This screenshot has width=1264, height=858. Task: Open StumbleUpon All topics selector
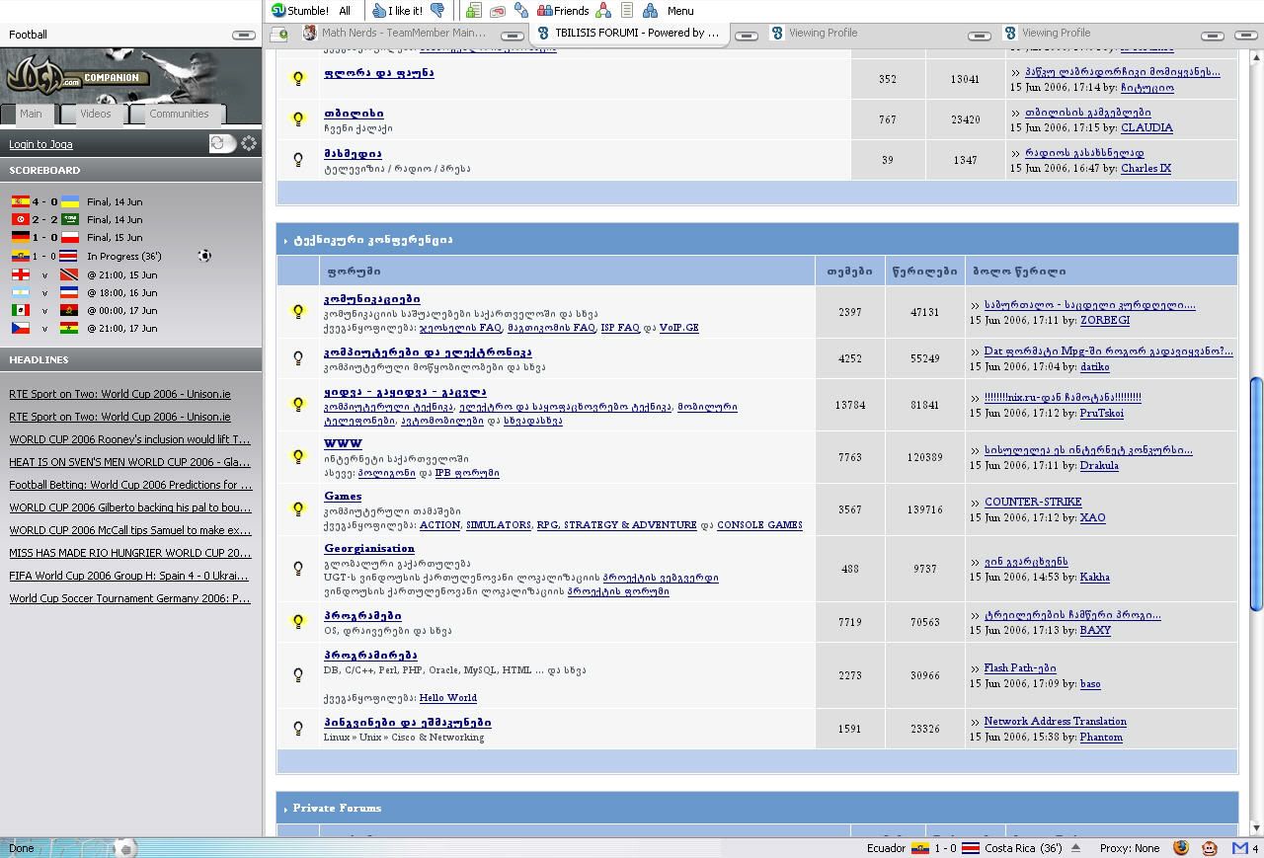click(x=345, y=11)
